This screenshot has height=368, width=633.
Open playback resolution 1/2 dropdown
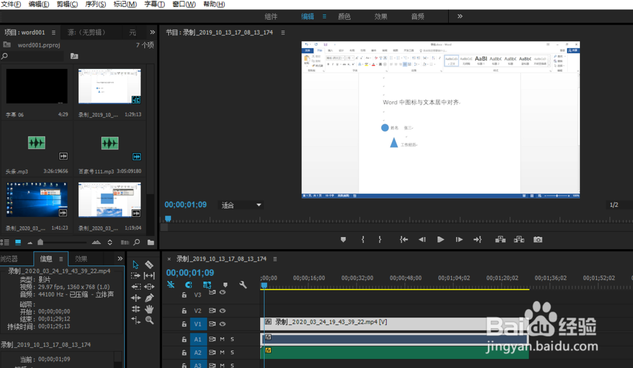click(x=619, y=205)
